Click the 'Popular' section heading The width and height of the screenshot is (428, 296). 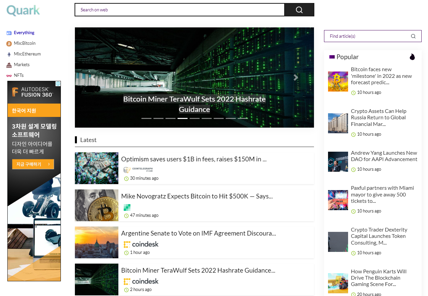click(x=347, y=57)
